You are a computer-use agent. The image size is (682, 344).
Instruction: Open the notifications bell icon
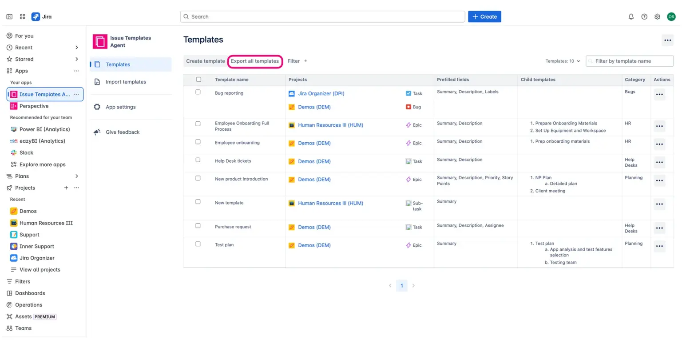point(631,16)
